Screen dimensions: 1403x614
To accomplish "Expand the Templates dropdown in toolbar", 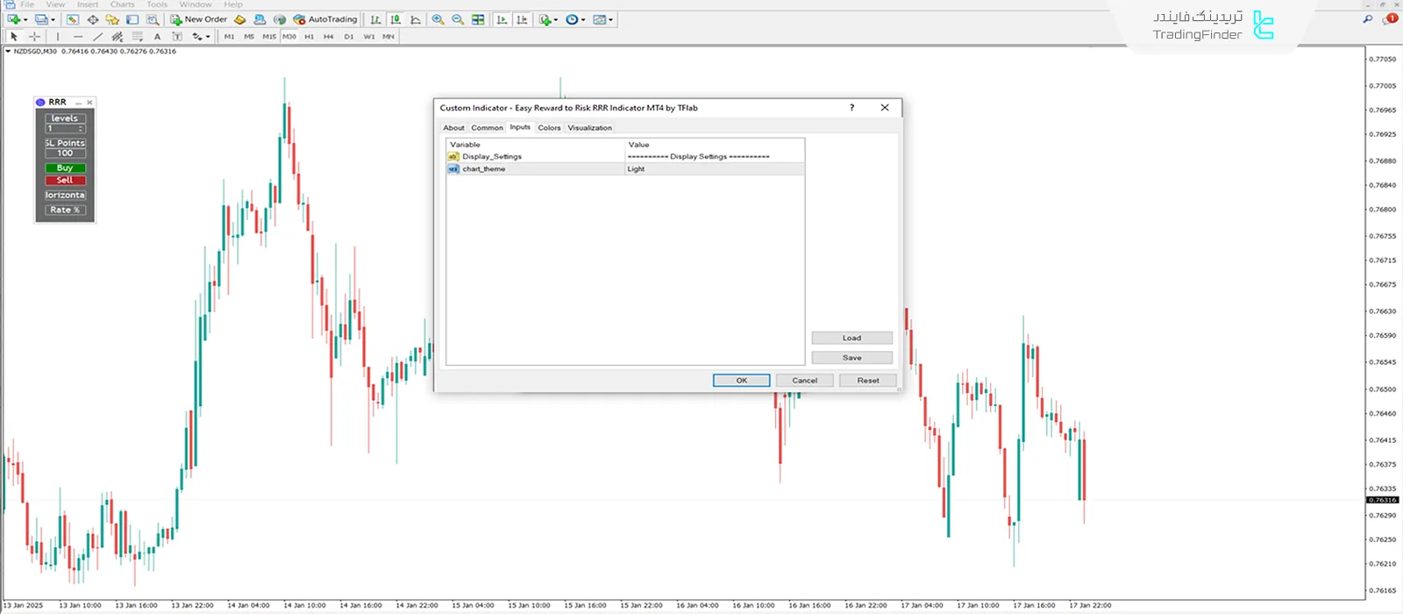I will coord(610,20).
